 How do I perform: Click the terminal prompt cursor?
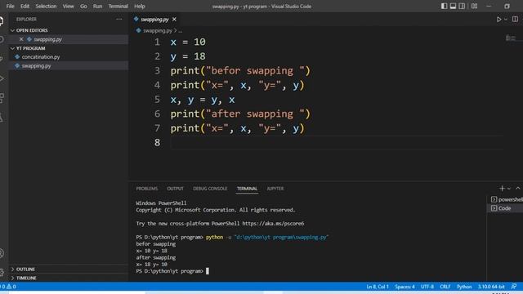208,271
